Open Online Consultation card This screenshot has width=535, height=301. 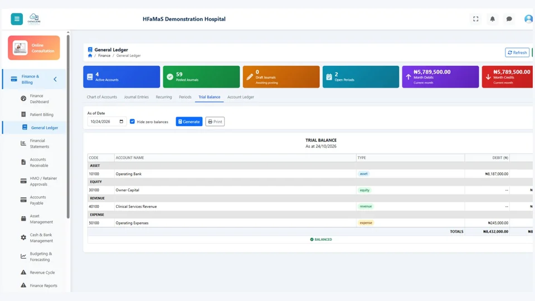tap(34, 48)
